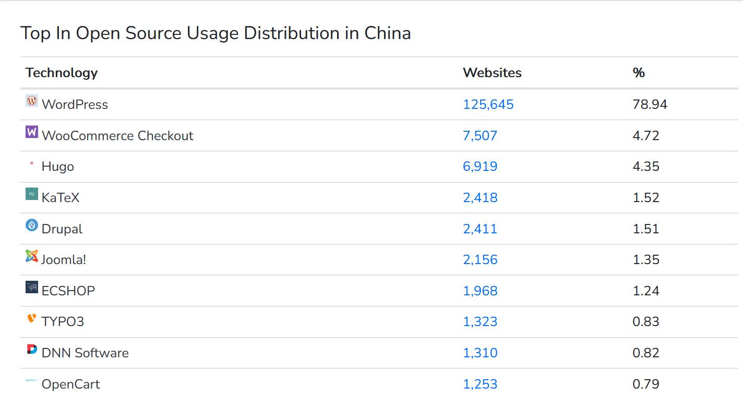The height and width of the screenshot is (399, 743).
Task: Select the ECSHOP technology name
Action: point(68,291)
